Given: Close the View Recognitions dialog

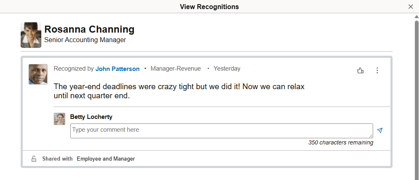Looking at the screenshot, I should point(410,7).
